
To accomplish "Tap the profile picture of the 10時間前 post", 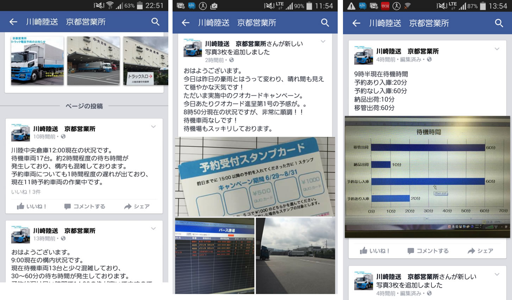I will point(20,132).
